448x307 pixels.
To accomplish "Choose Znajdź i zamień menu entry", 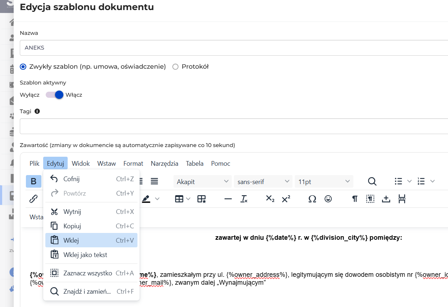I will 91,292.
